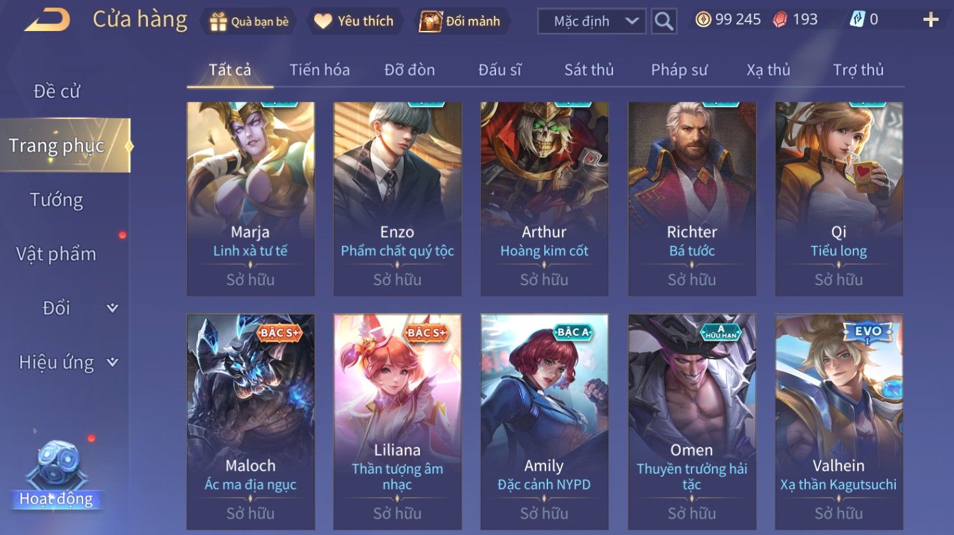
Task: Select Vật phẩm in the sidebar
Action: [56, 254]
